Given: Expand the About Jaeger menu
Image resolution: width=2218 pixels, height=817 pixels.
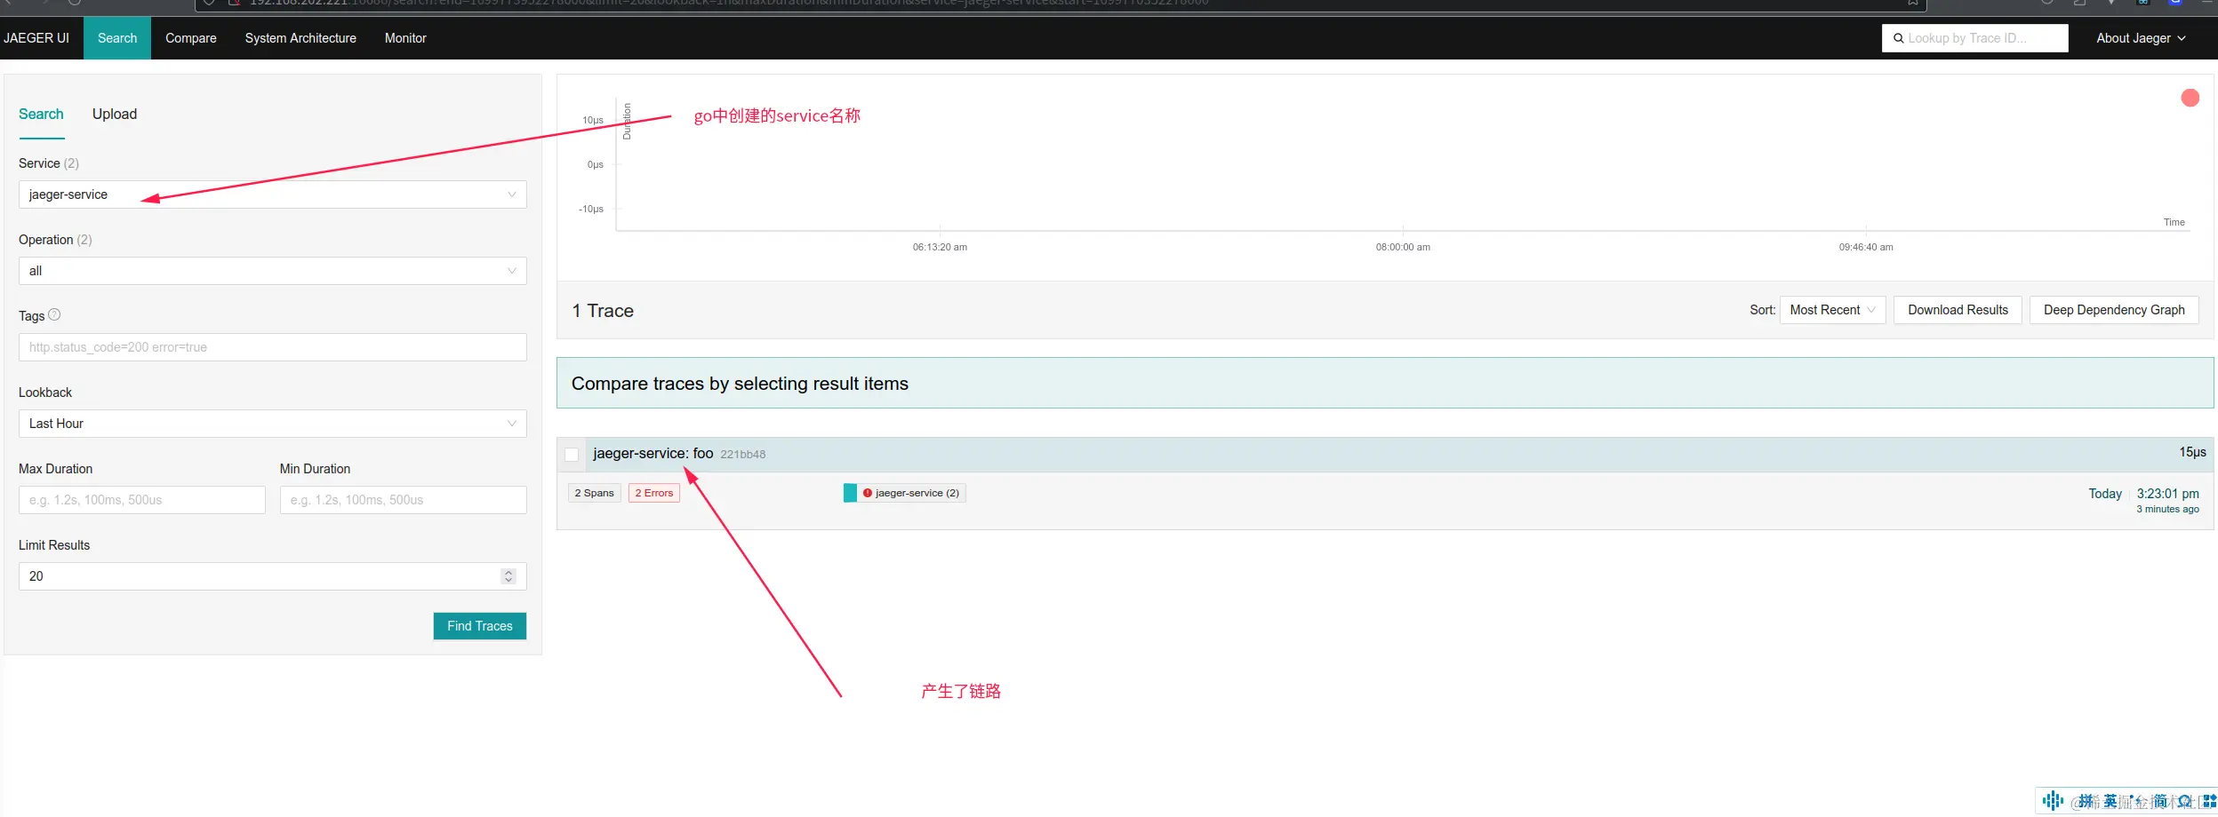Looking at the screenshot, I should tap(2141, 38).
